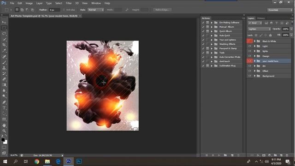This screenshot has width=295, height=166.
Task: Select the History Brush tool
Action: click(4, 74)
